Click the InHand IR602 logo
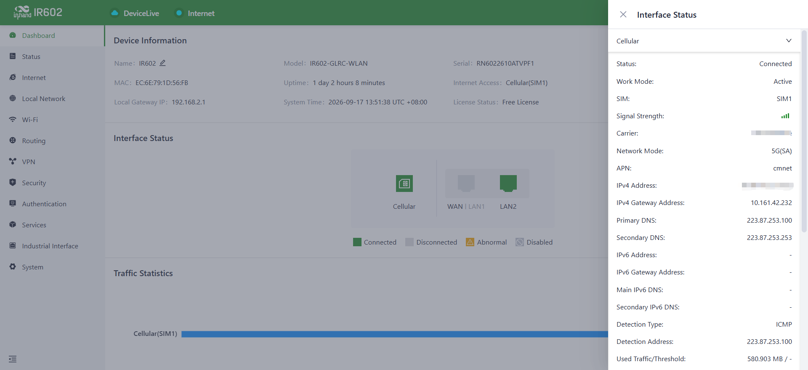 pos(38,13)
